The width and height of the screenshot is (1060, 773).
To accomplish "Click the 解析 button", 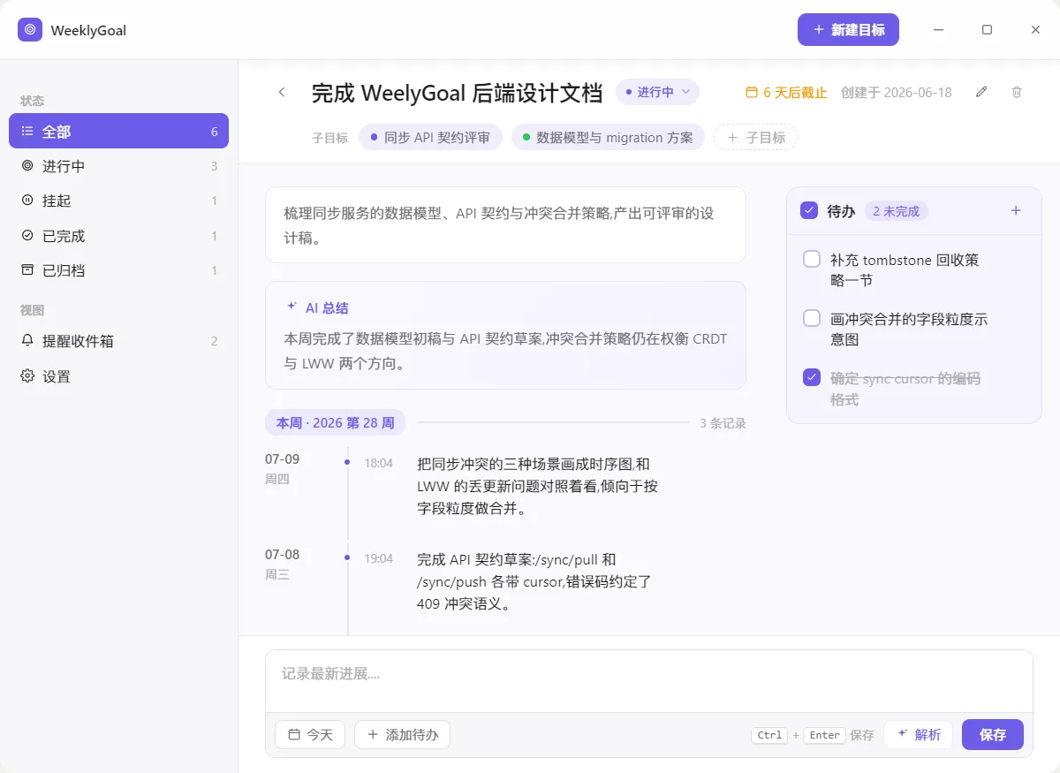I will [x=918, y=734].
